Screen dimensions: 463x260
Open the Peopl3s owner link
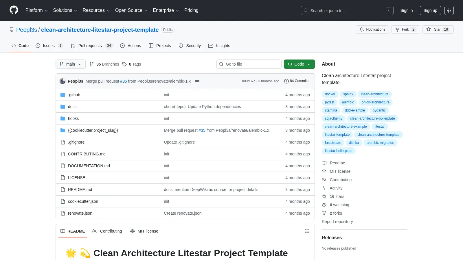pyautogui.click(x=27, y=30)
